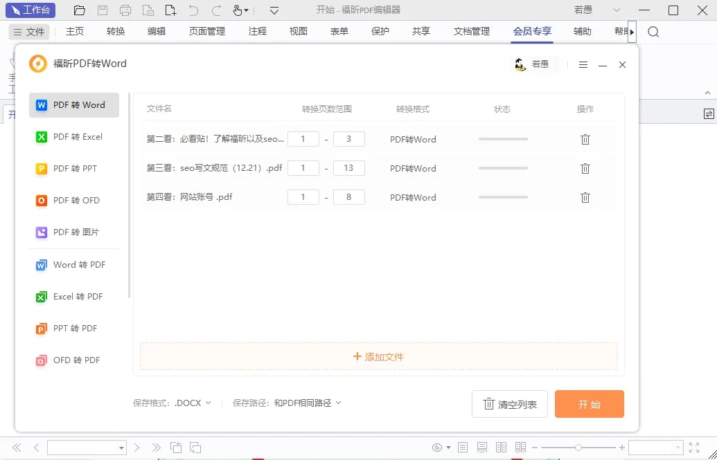The image size is (717, 460).
Task: Expand the account chevron next to 若愚 in the title bar
Action: coord(617,10)
